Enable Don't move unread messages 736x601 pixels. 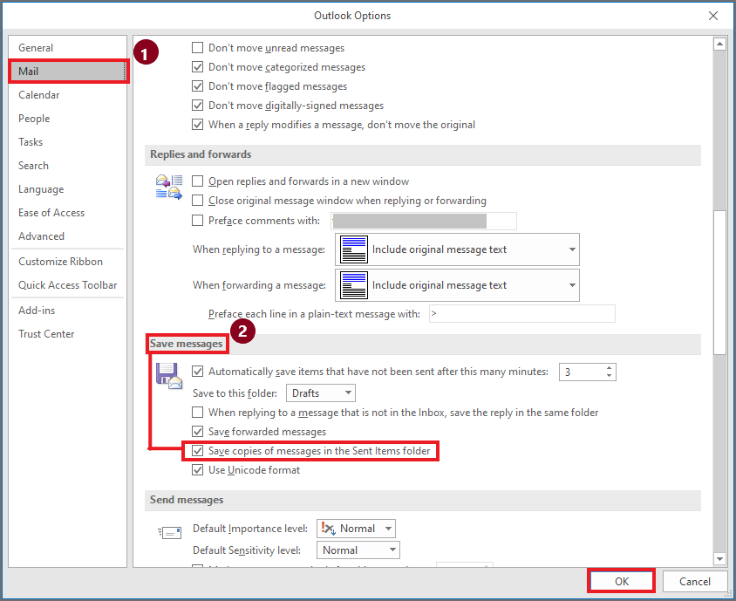tap(198, 48)
